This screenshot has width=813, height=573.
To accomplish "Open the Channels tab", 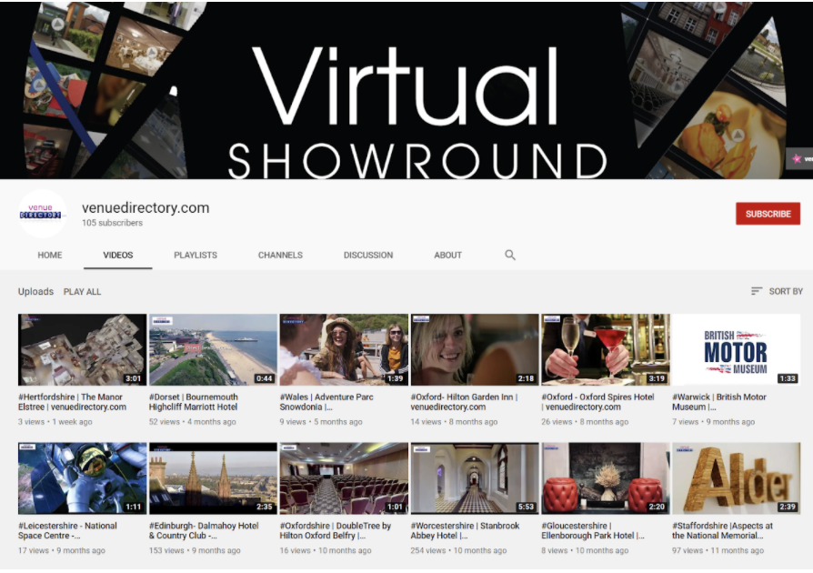I will tap(280, 256).
